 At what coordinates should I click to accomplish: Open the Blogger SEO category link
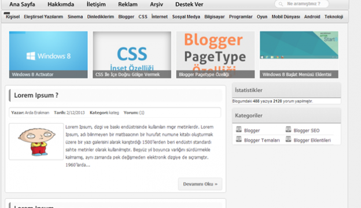(x=307, y=131)
